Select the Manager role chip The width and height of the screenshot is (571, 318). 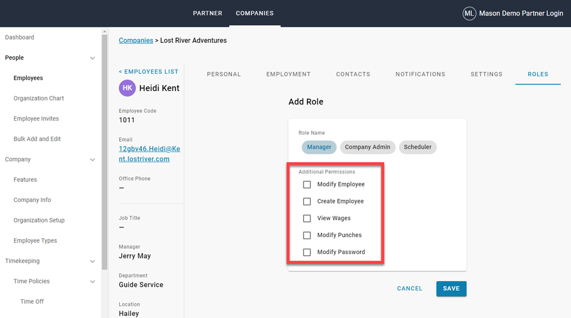point(319,147)
